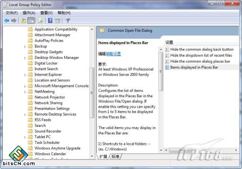Click the Back arrow toolbar icon
The height and width of the screenshot is (169, 242).
pos(7,20)
